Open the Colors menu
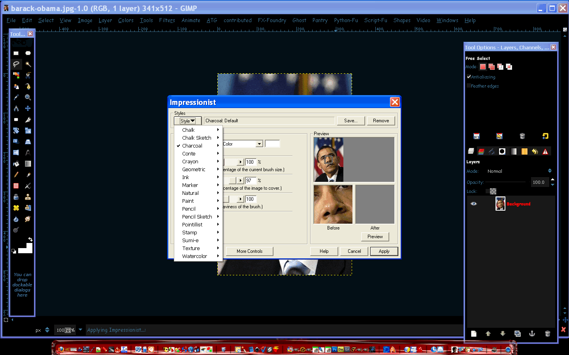The height and width of the screenshot is (355, 569). 126,20
